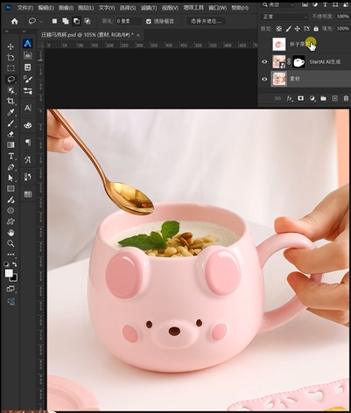This screenshot has width=351, height=413.
Task: Select the Lasso tool in toolbar
Action: tap(11, 79)
